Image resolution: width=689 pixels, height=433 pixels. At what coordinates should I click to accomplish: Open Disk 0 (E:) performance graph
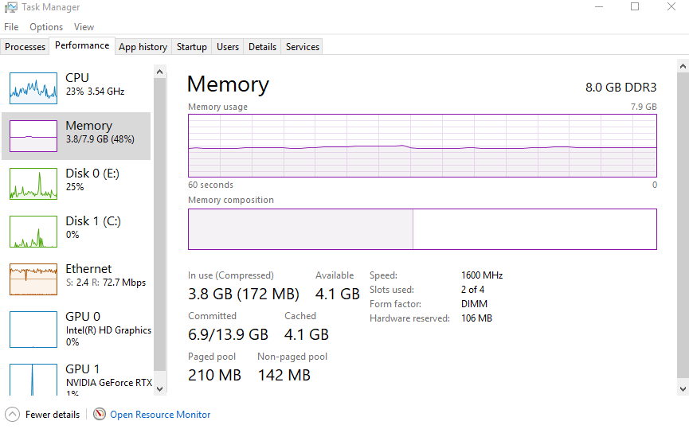tap(33, 184)
